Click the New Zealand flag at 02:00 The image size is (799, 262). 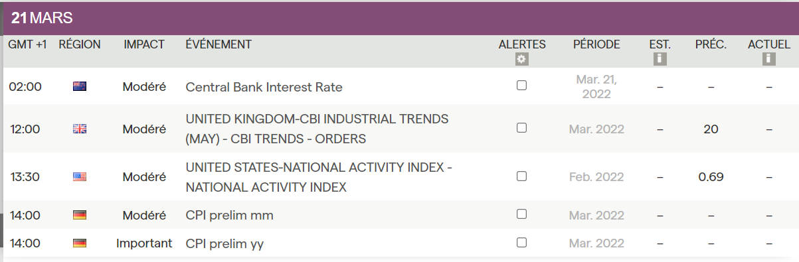pyautogui.click(x=80, y=86)
